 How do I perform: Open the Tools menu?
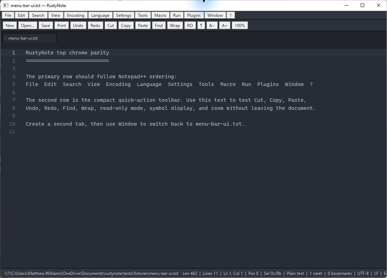pyautogui.click(x=143, y=15)
